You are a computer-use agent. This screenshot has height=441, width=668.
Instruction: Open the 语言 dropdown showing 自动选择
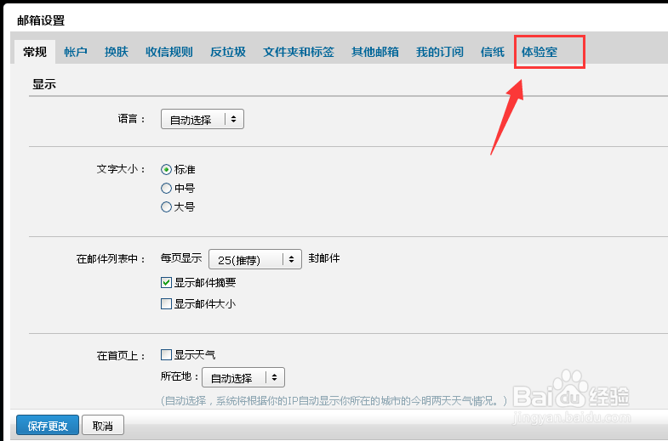203,119
